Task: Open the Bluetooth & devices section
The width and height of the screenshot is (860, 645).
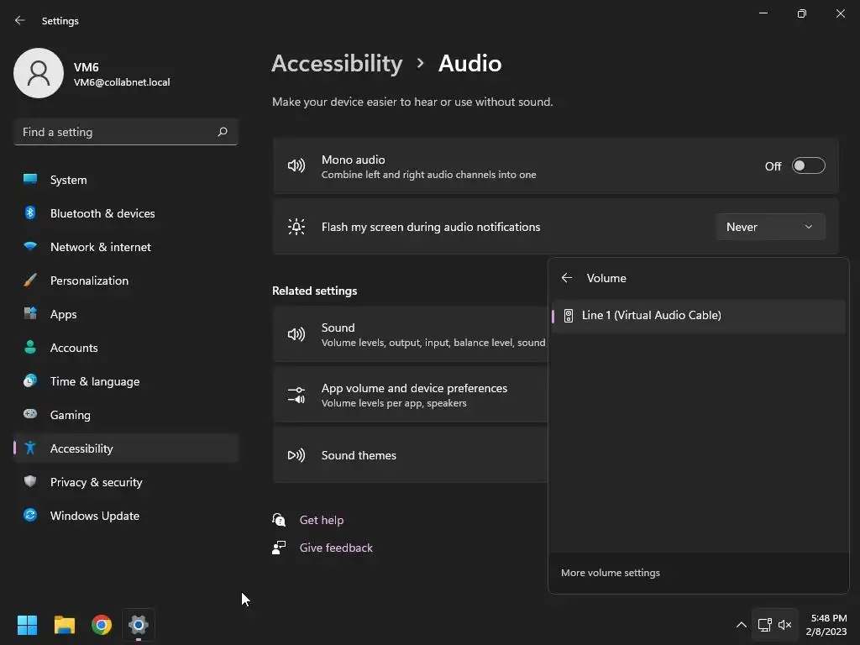Action: [x=102, y=213]
